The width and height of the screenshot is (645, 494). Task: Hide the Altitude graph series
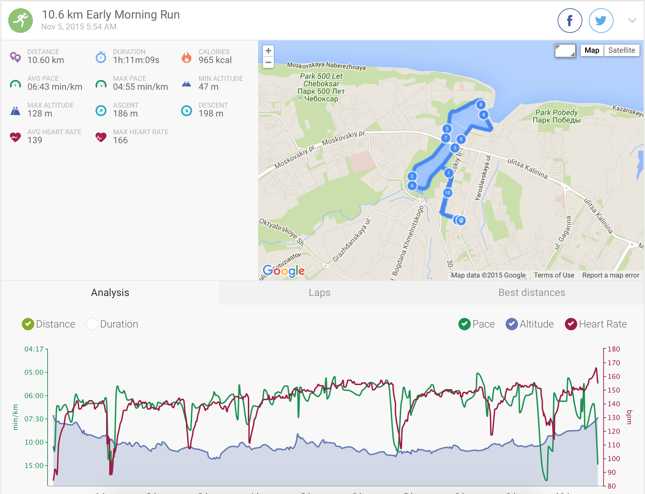[x=511, y=324]
